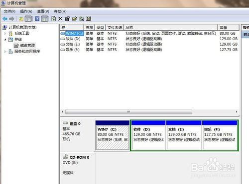This screenshot has height=184, width=249.
Task: Toggle the Show/Hide Action Pane toolbar icon
Action: (44, 19)
